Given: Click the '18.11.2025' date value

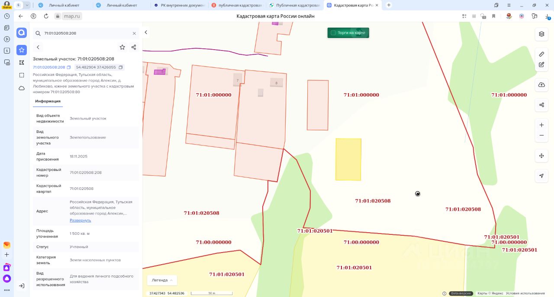Looking at the screenshot, I should [78, 156].
